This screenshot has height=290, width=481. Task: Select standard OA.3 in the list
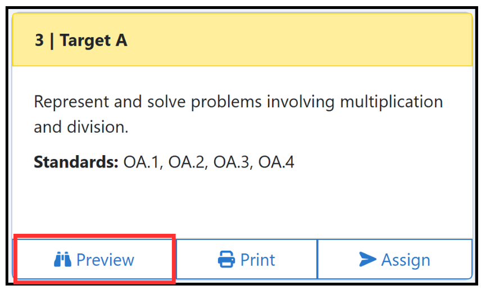(233, 162)
